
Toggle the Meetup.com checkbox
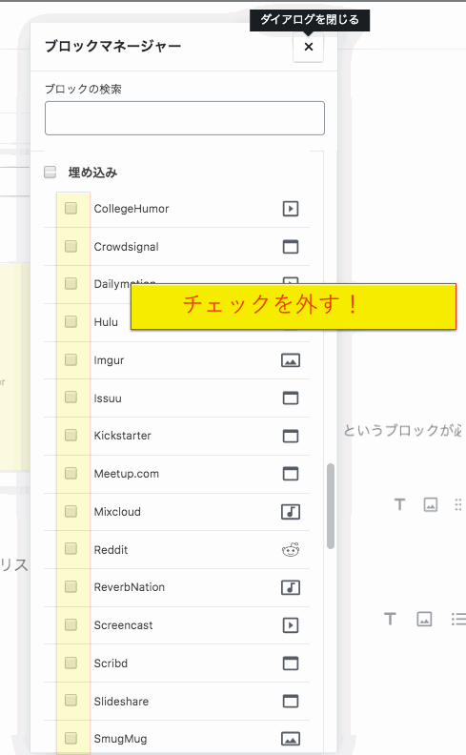[x=71, y=473]
